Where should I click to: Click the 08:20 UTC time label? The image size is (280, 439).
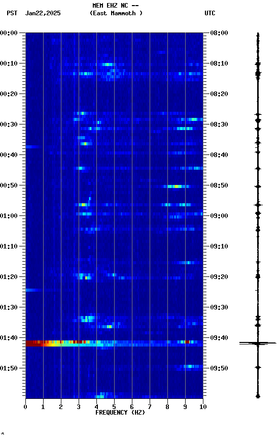(x=219, y=94)
